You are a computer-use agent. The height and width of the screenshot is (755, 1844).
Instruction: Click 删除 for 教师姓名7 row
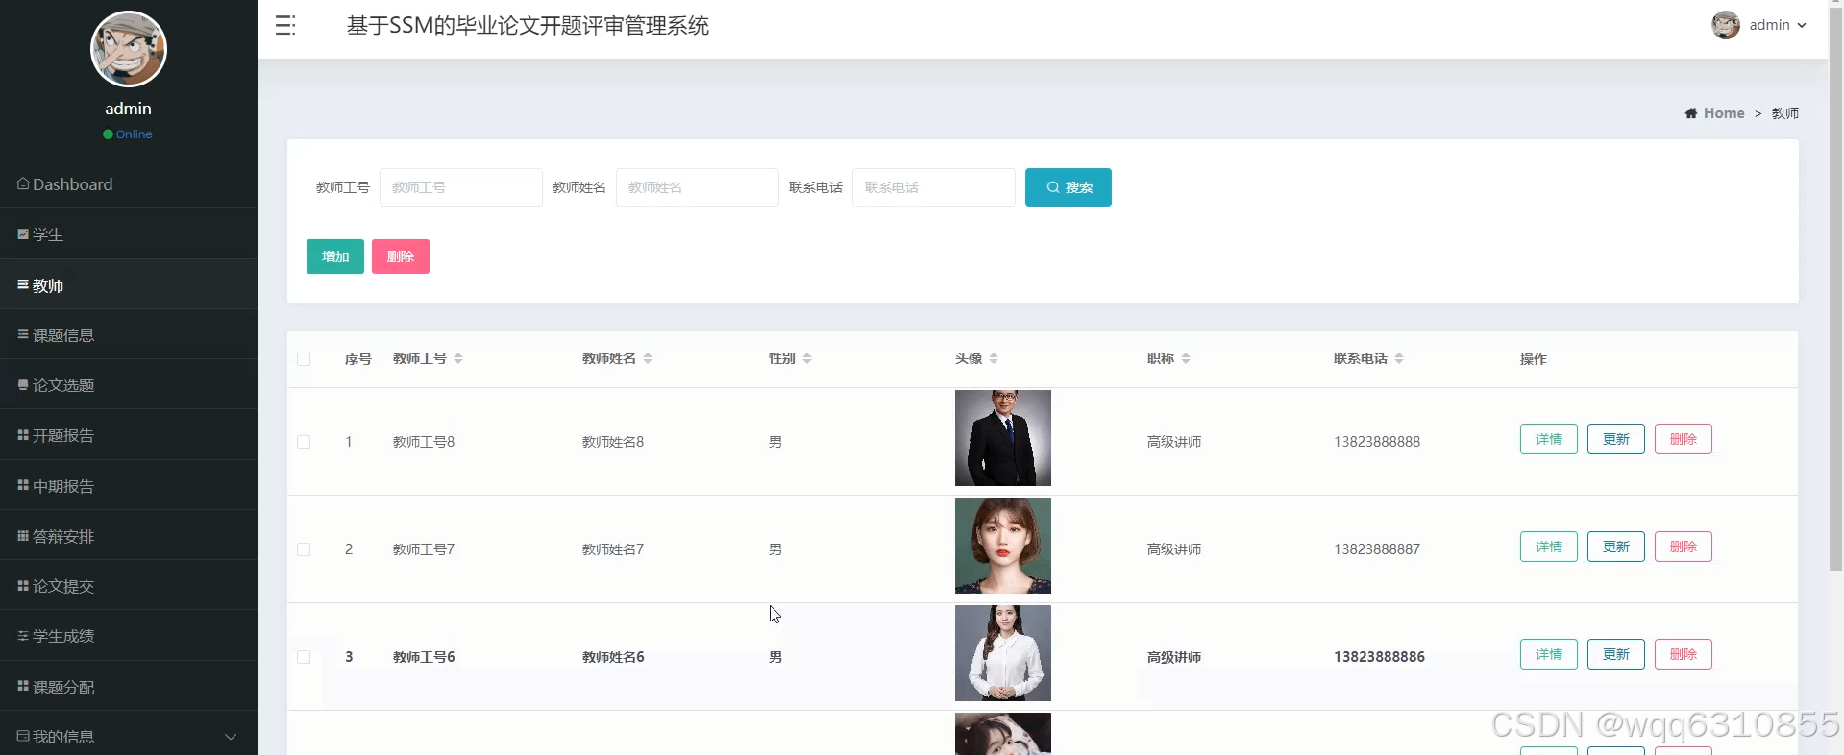[1684, 547]
